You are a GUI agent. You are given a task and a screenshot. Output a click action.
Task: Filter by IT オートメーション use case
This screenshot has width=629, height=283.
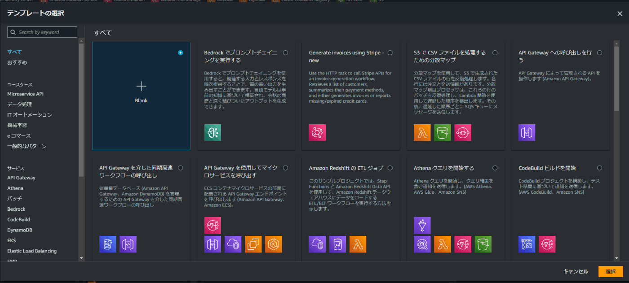pos(30,115)
